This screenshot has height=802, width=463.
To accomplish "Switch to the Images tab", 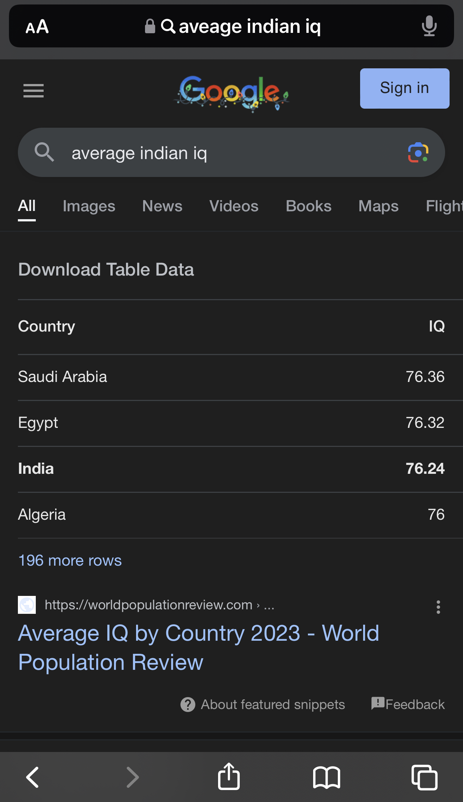I will (89, 206).
